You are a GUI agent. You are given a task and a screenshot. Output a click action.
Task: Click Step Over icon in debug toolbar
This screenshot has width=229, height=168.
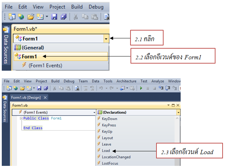[x=168, y=88]
